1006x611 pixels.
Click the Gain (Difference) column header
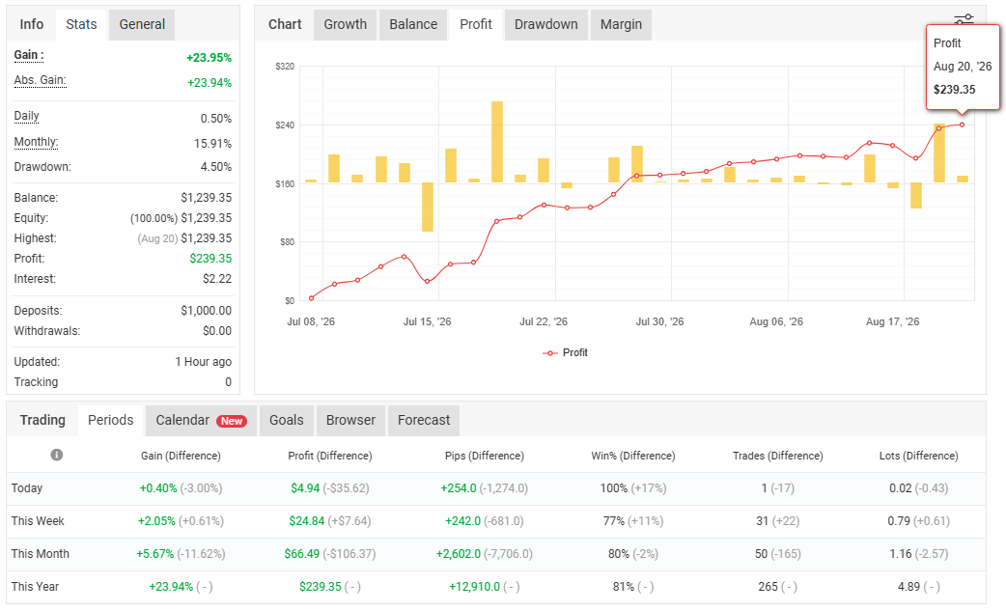pyautogui.click(x=181, y=456)
